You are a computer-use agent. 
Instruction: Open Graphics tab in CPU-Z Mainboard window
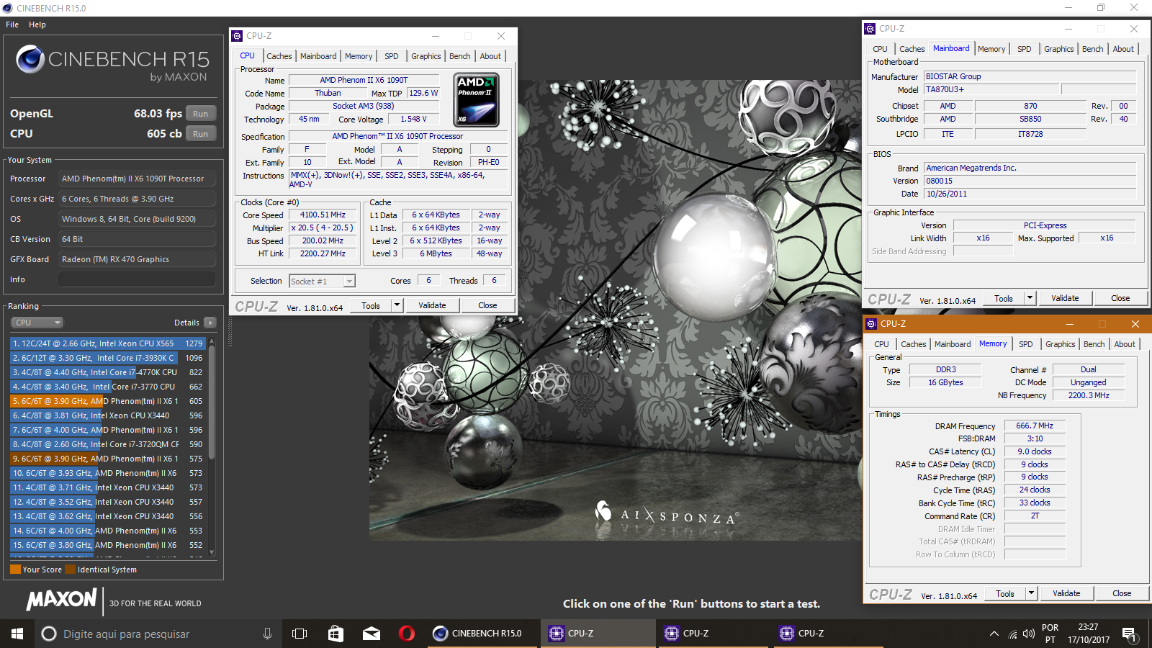click(1059, 49)
